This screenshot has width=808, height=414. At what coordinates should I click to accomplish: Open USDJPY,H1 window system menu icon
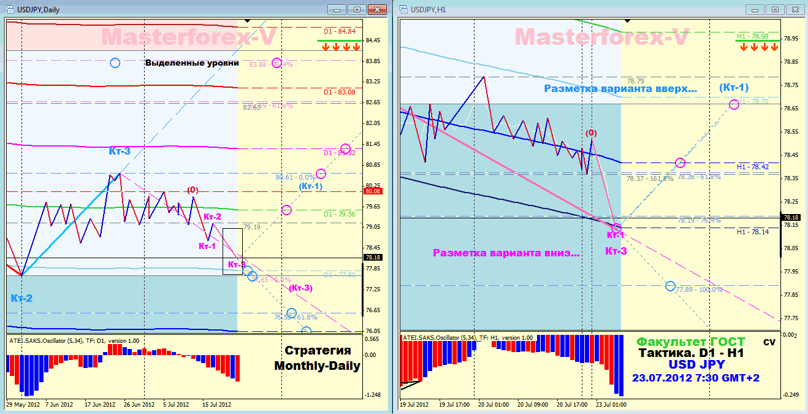click(x=403, y=9)
